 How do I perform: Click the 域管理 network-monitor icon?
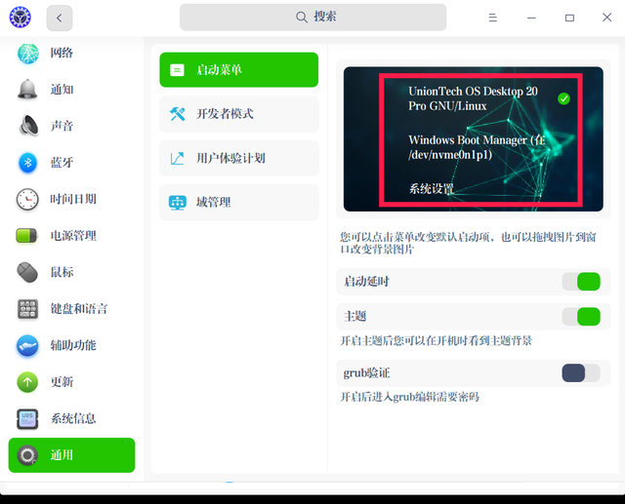click(x=177, y=203)
